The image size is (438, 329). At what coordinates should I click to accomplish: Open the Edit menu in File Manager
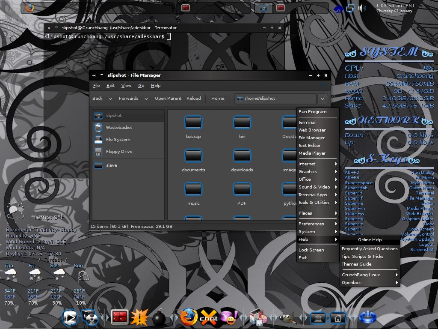pos(110,86)
